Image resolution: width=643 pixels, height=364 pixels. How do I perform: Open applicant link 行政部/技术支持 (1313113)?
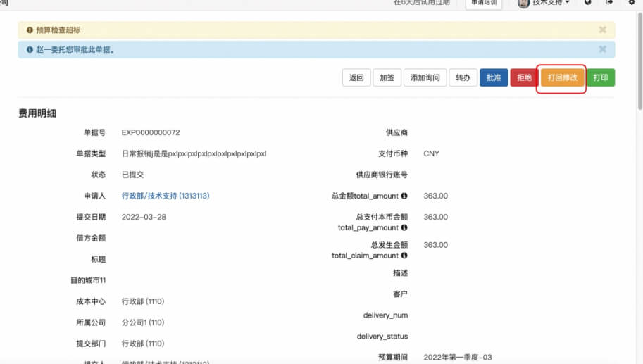point(166,196)
